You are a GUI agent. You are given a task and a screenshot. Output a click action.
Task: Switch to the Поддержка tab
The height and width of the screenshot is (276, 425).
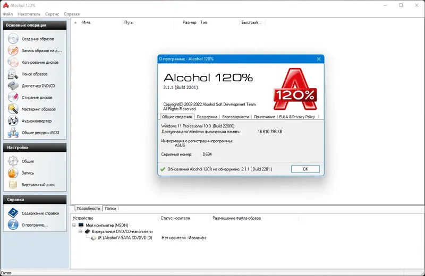coord(207,117)
